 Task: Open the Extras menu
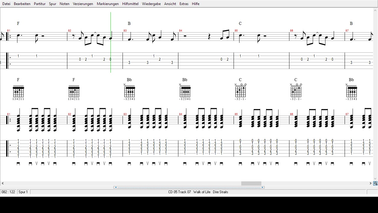point(184,4)
